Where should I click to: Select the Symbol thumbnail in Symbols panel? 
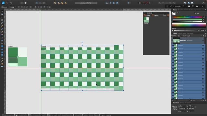[146, 20]
